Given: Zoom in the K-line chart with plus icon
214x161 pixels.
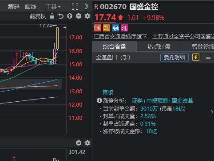Looking at the screenshot, I should pos(70,16).
